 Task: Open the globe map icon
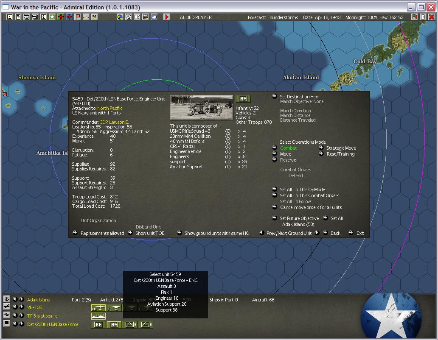[x=120, y=17]
